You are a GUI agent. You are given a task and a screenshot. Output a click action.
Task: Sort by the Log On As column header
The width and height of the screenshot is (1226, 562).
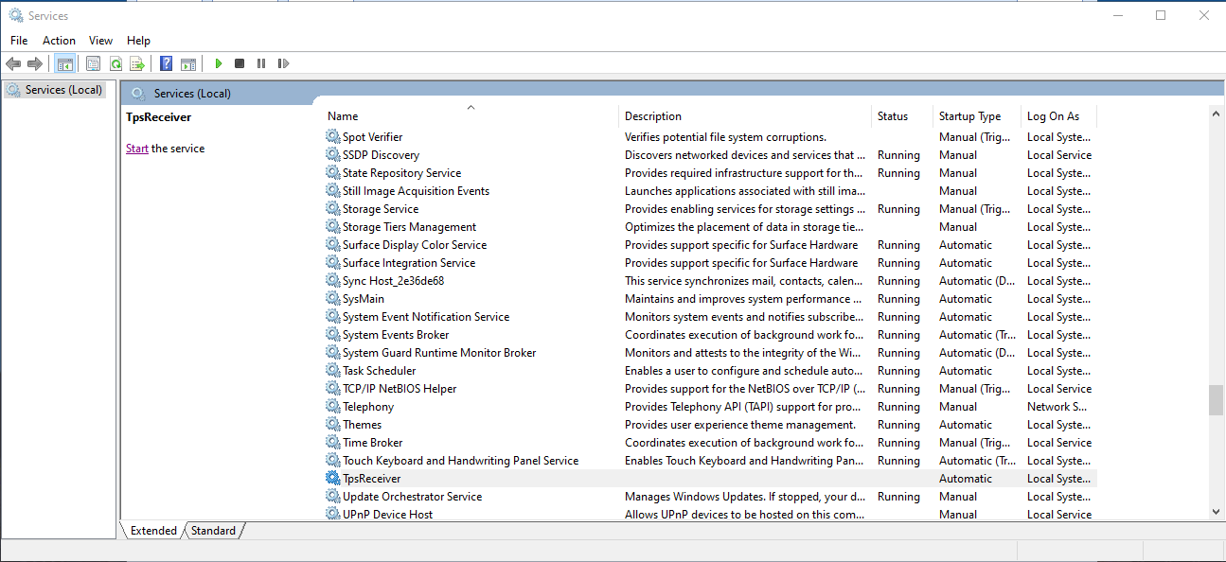[1059, 116]
